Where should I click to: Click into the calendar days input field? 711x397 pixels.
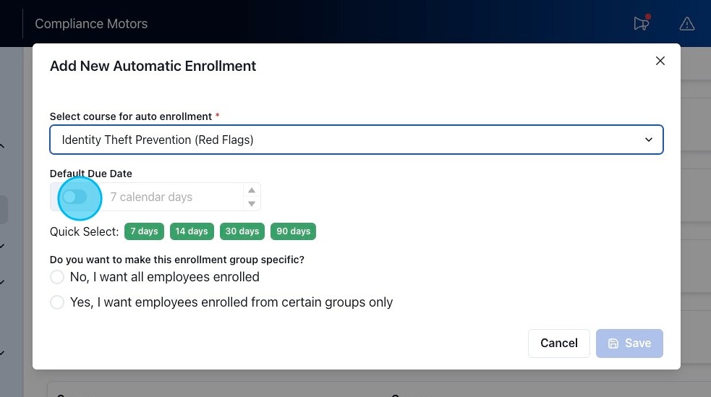(174, 197)
